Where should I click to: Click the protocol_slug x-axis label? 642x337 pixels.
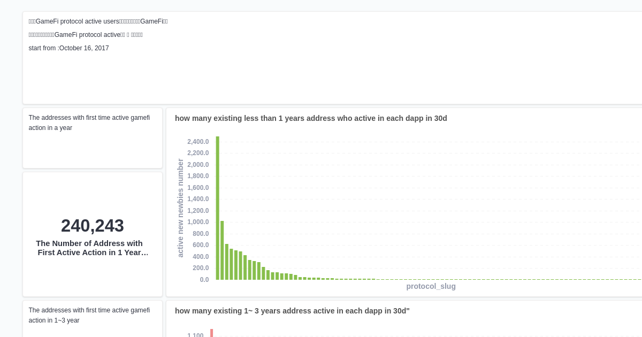tap(431, 286)
